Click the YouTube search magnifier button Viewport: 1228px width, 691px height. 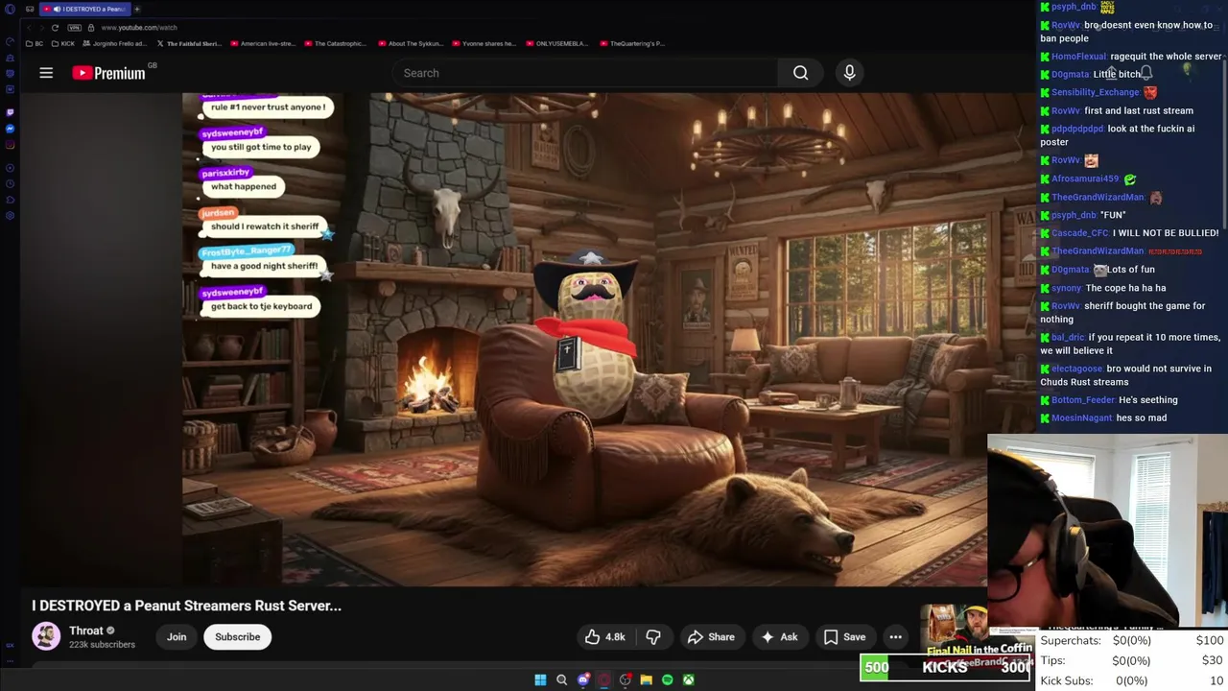(x=800, y=73)
